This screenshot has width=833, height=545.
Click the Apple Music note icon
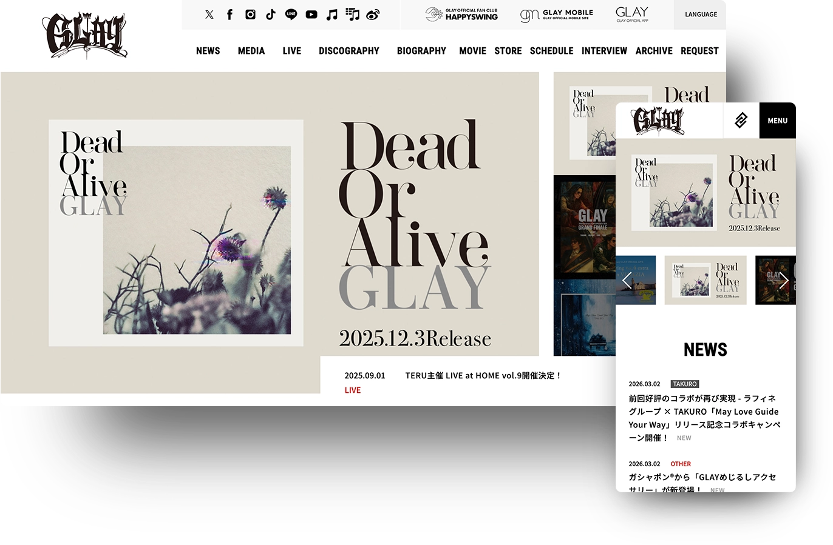point(331,14)
